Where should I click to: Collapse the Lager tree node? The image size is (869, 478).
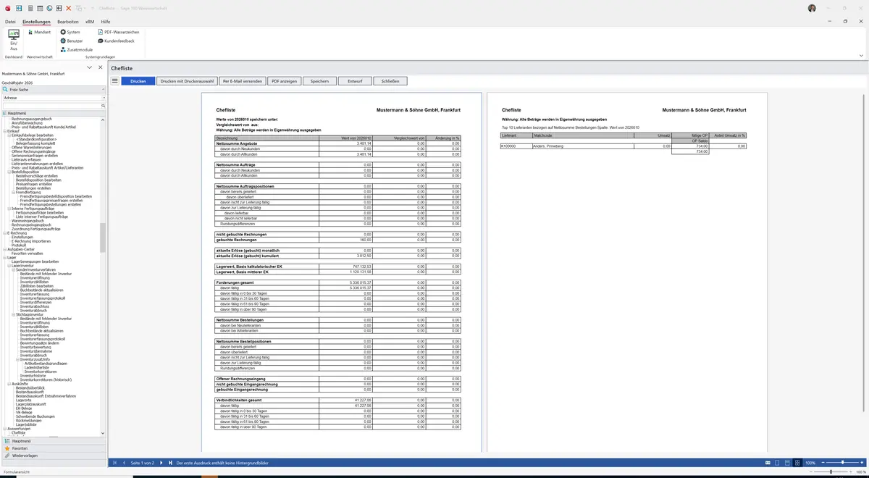4,257
